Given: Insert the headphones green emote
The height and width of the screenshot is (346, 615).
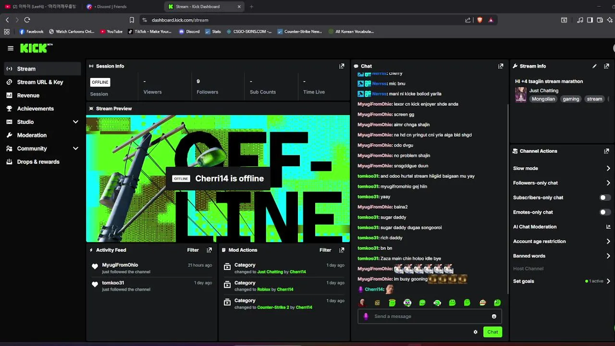Looking at the screenshot, I should pos(437,303).
